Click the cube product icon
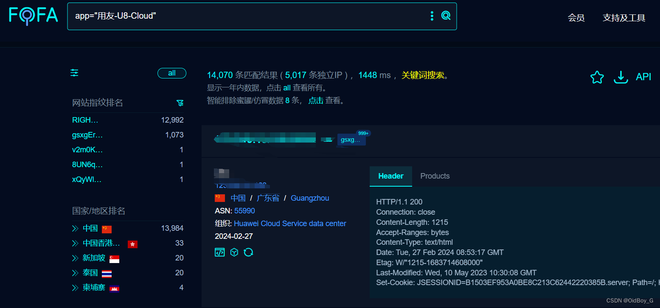The image size is (660, 308). [234, 252]
